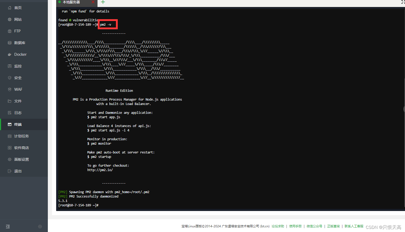Click the 退出 logout icon

tap(10, 171)
